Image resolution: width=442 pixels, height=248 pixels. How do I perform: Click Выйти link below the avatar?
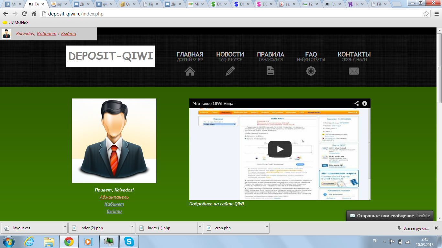pos(114,211)
